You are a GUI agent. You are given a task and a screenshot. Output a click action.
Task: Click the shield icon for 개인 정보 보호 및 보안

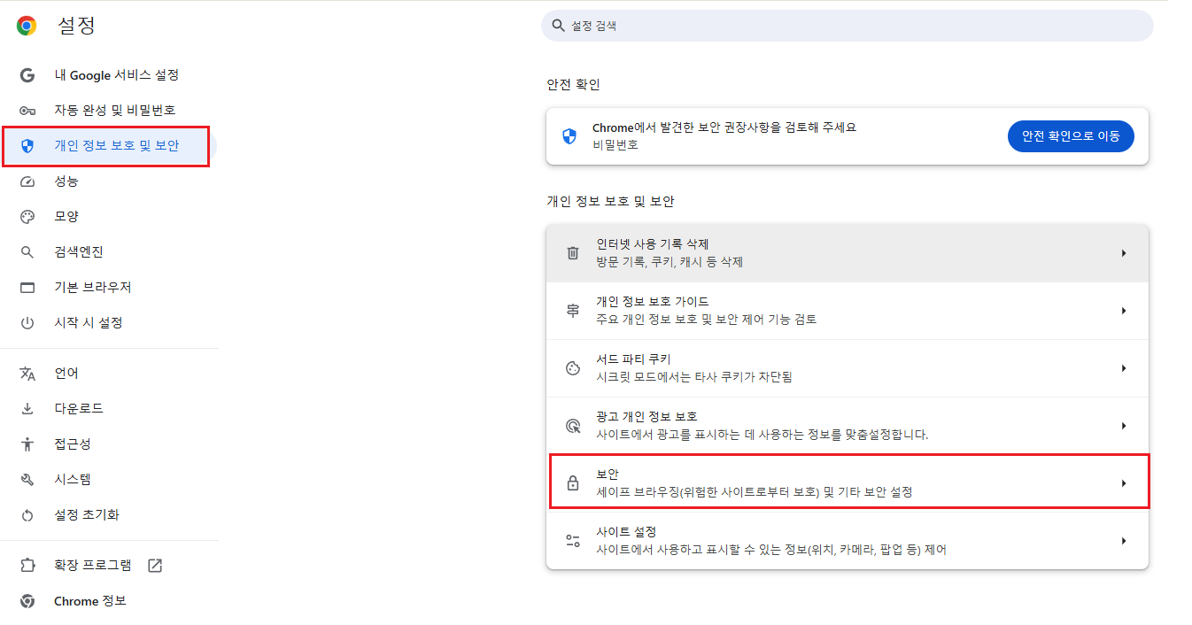27,146
